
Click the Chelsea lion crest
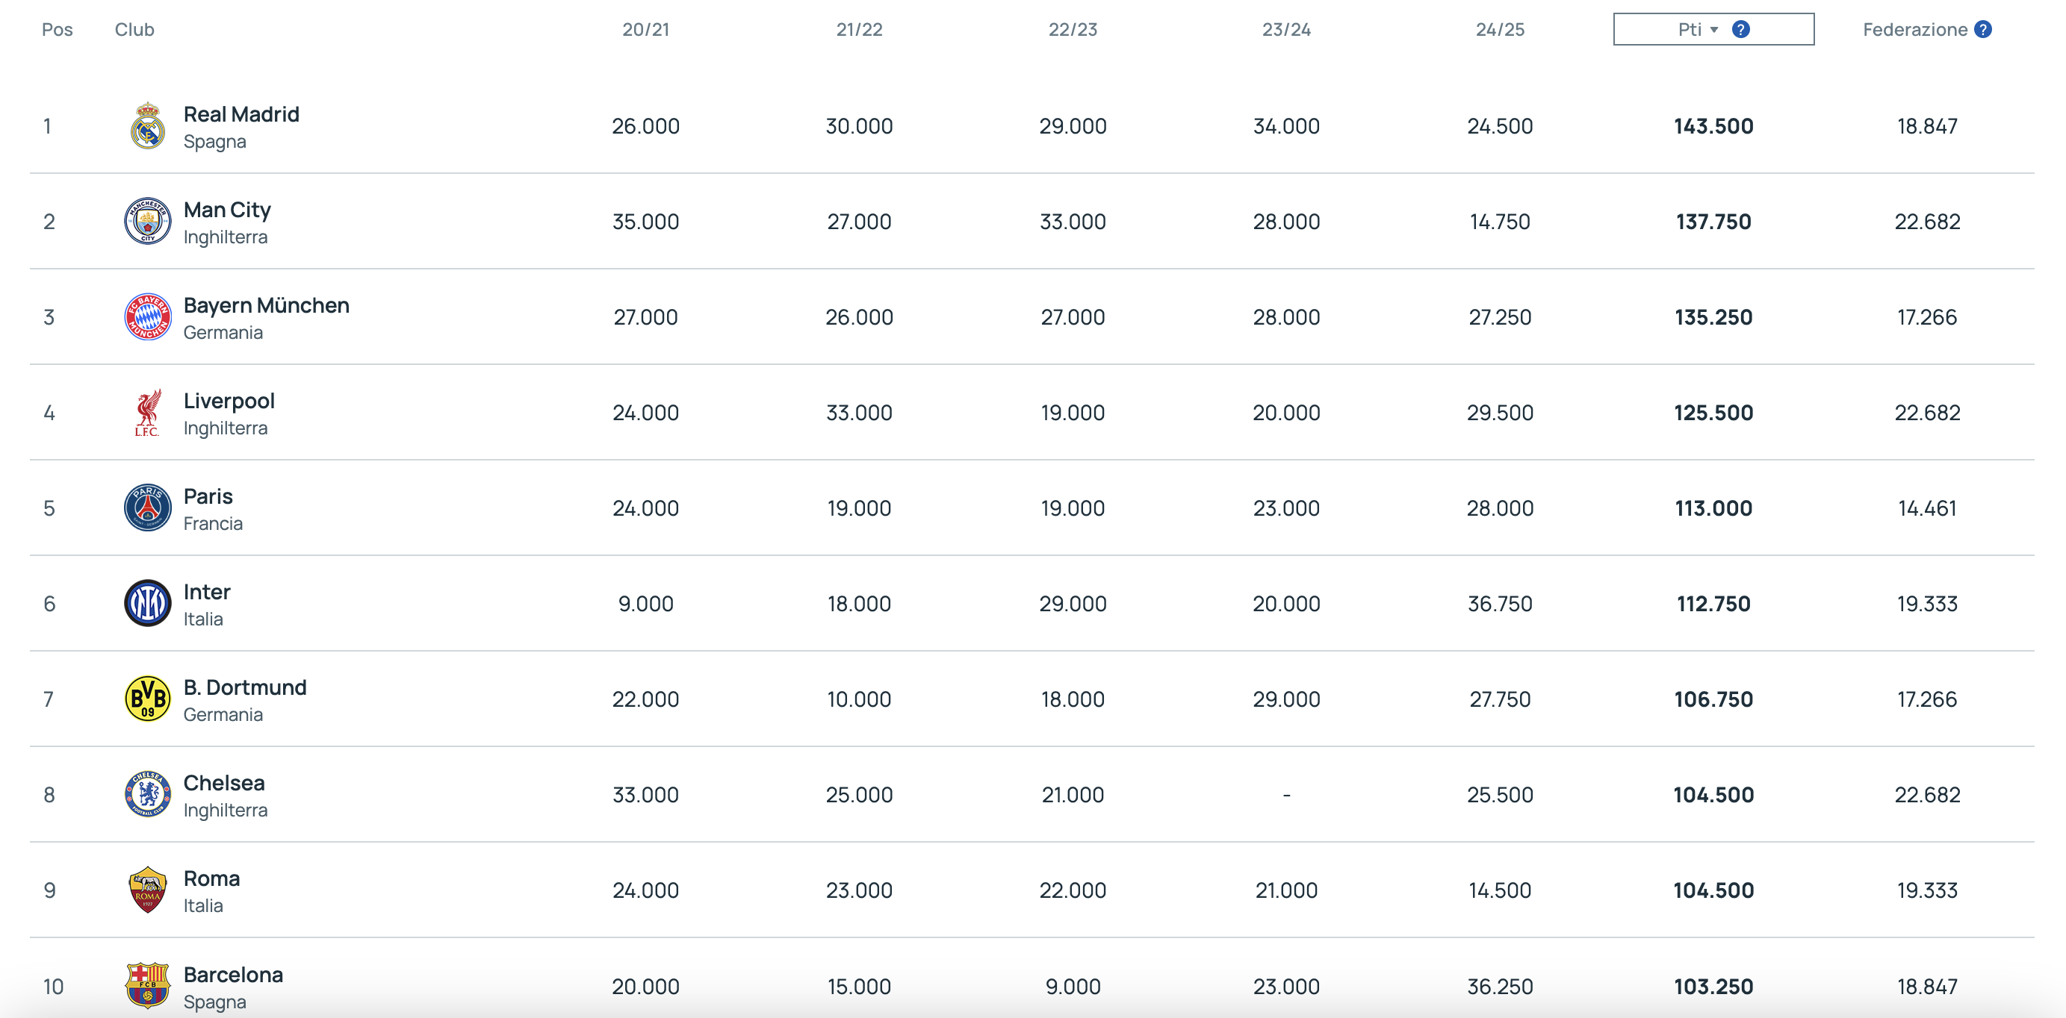pos(148,793)
